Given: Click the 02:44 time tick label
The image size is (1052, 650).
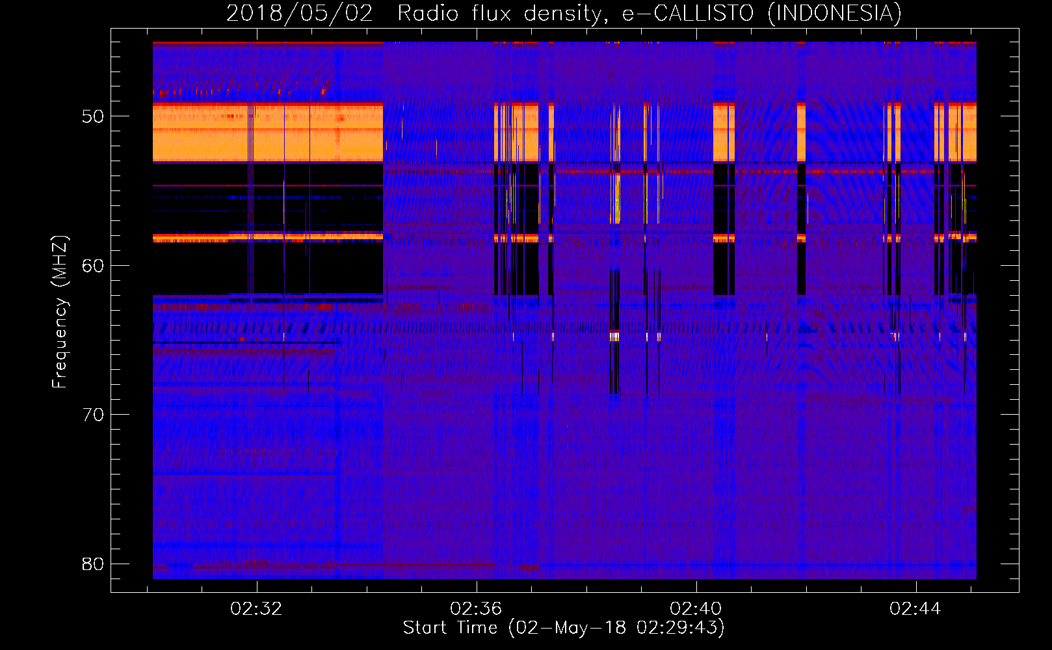Looking at the screenshot, I should pos(915,609).
